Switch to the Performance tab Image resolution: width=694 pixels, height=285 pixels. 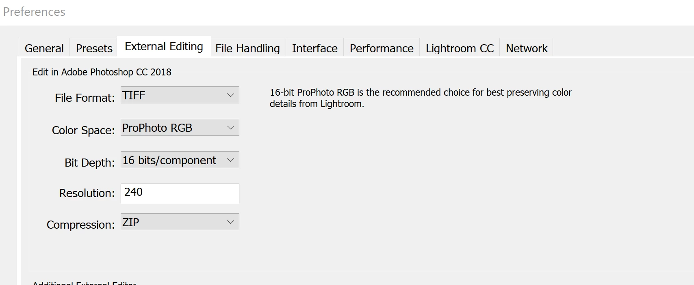point(382,48)
